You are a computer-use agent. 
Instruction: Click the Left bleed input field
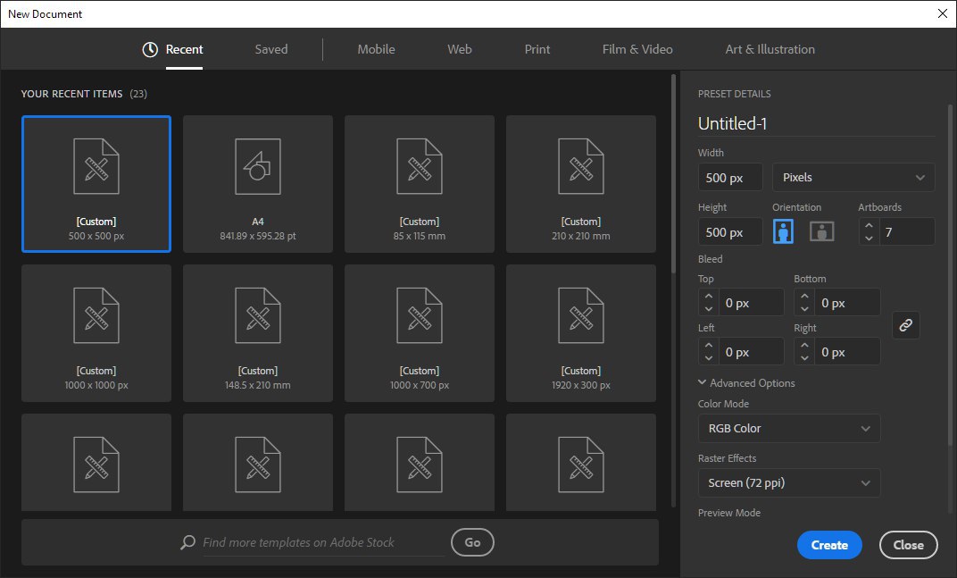(x=752, y=352)
